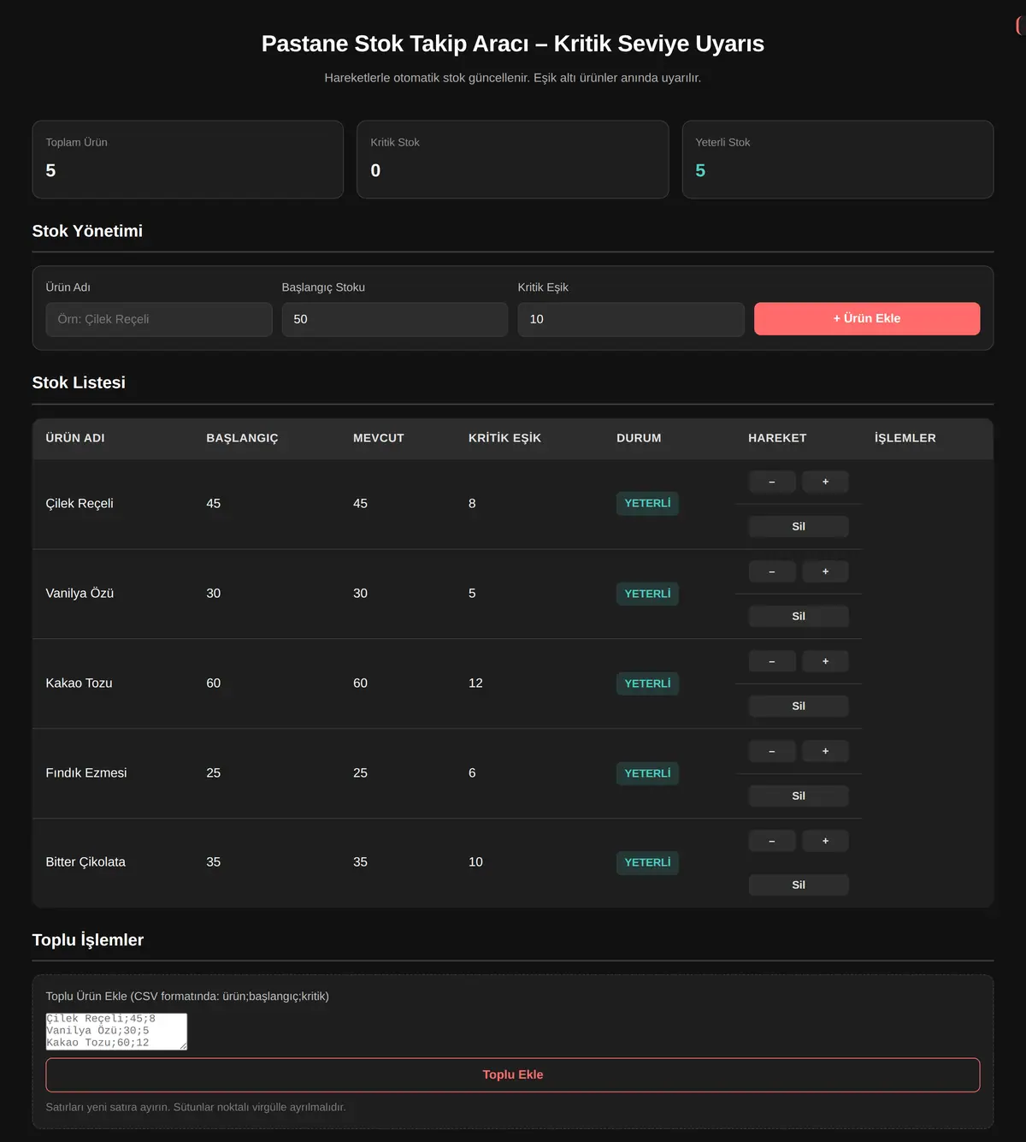Image resolution: width=1026 pixels, height=1142 pixels.
Task: Remove Bitter Çikolata with Sil
Action: (x=799, y=885)
